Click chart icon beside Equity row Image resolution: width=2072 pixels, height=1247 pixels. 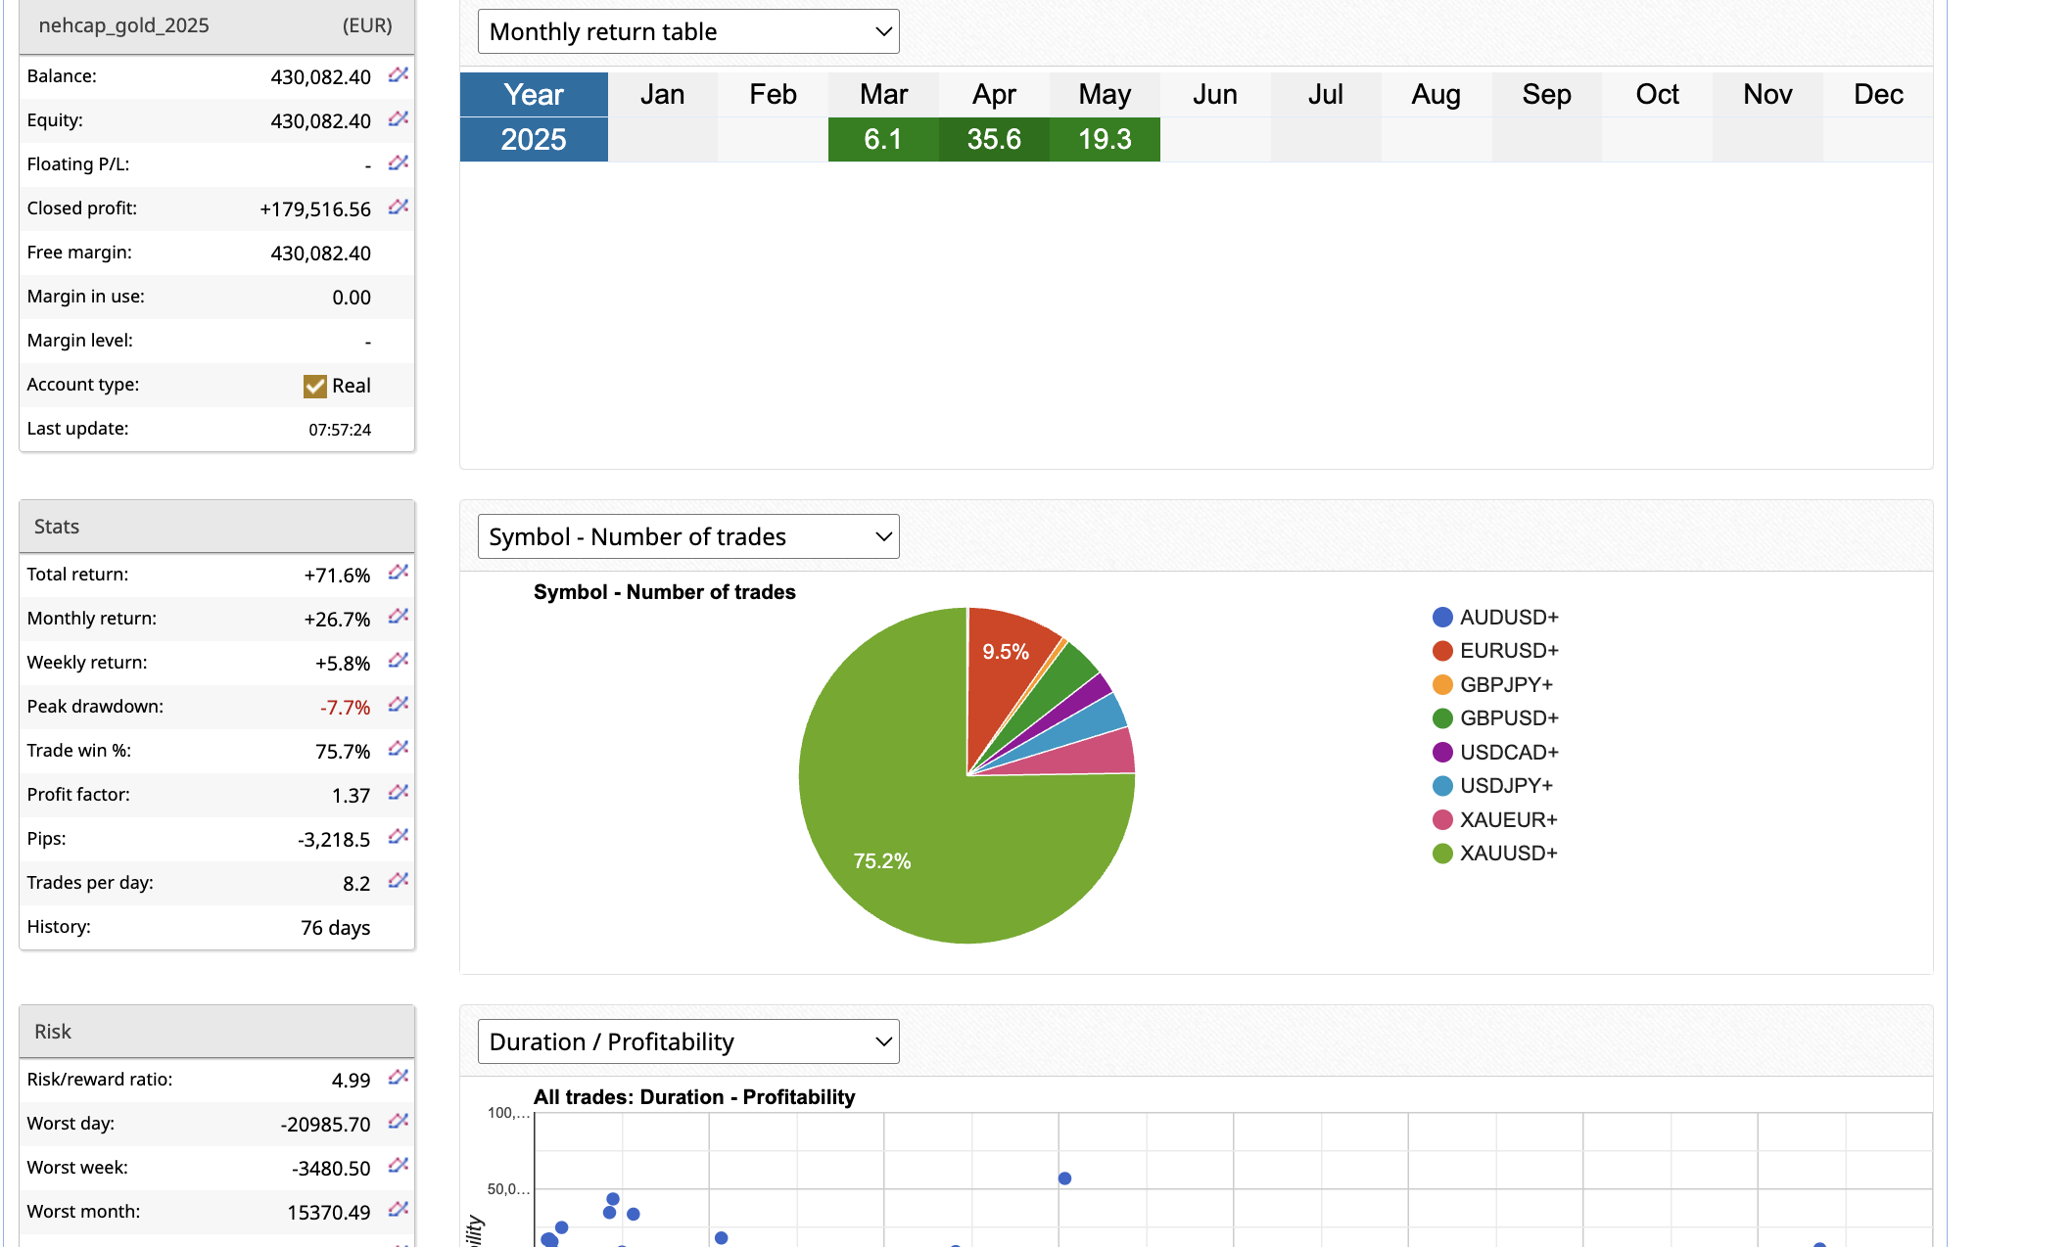(398, 119)
